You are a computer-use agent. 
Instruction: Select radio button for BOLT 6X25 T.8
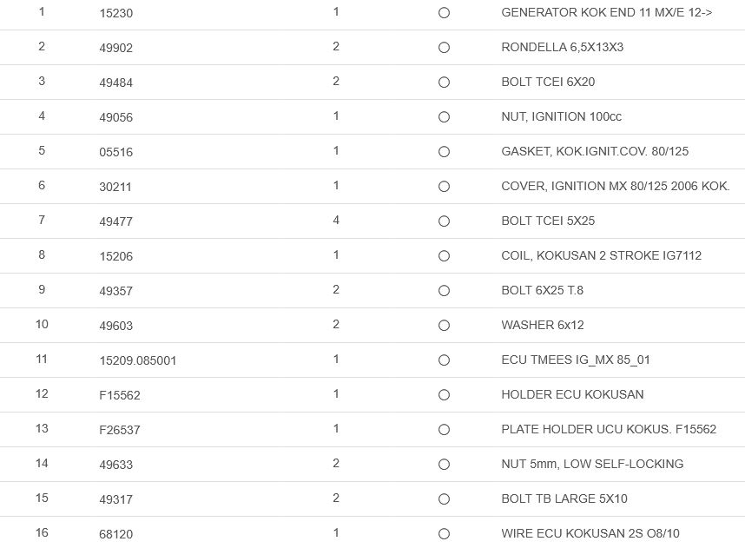tap(444, 291)
